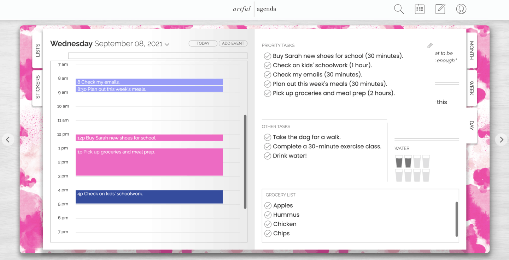509x260 pixels.
Task: Switch to the MONTH view tab
Action: click(x=471, y=50)
